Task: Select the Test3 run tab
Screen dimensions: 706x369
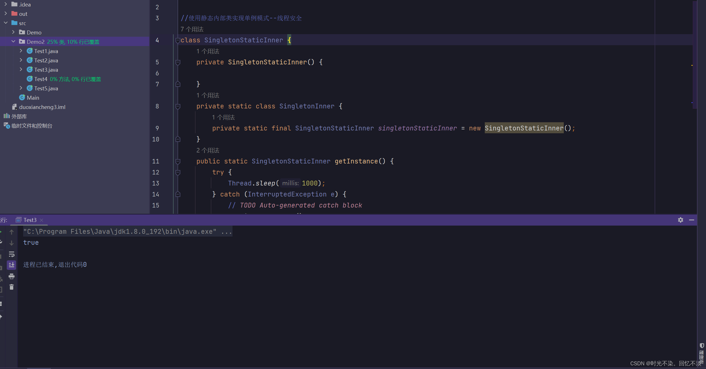Action: coord(30,220)
